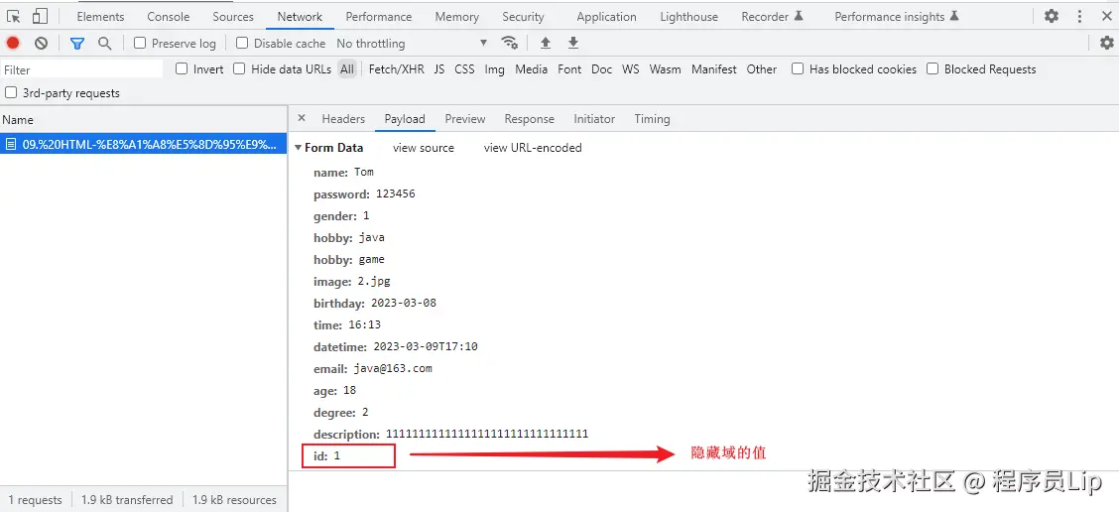Filter requests by WS
Viewport: 1119px width, 512px height.
point(630,69)
